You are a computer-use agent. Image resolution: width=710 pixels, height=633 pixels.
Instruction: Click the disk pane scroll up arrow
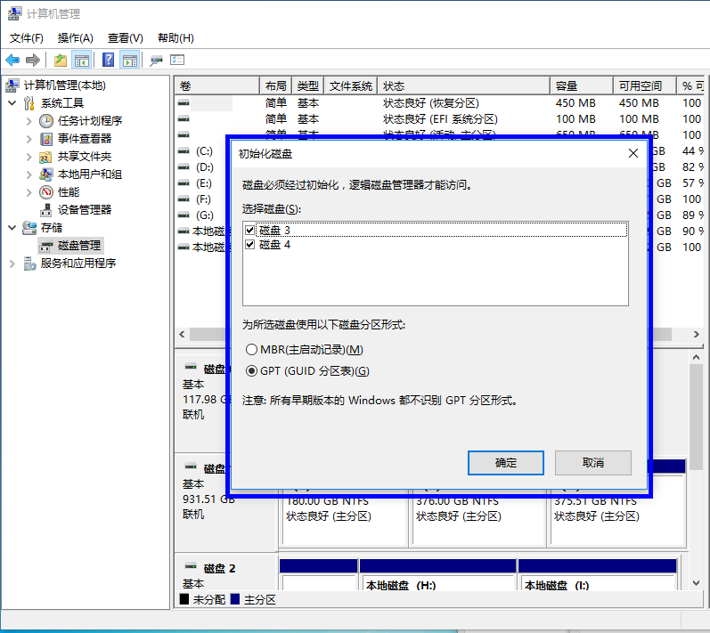tap(696, 357)
